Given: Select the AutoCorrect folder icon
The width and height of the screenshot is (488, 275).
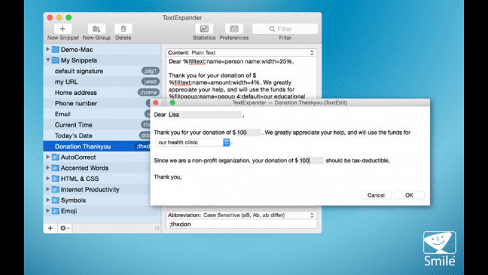Looking at the screenshot, I should coord(56,157).
